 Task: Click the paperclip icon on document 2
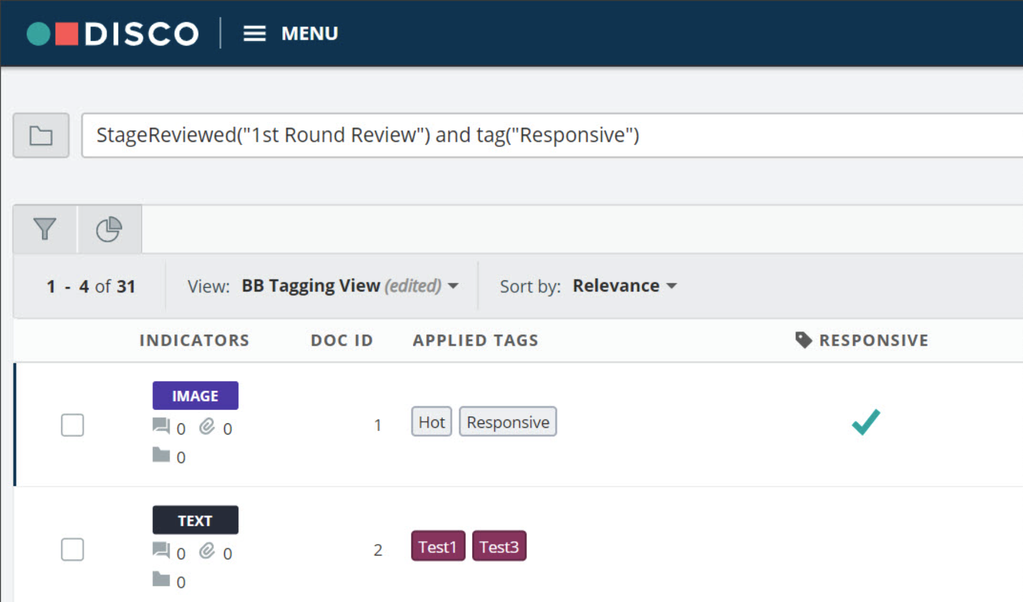[207, 551]
